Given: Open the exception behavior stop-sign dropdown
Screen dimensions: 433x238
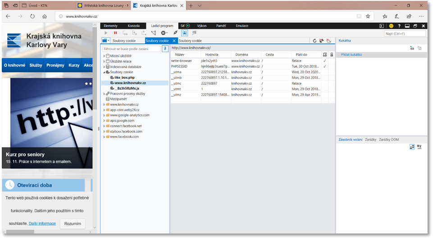Looking at the screenshot, I should pyautogui.click(x=164, y=33).
